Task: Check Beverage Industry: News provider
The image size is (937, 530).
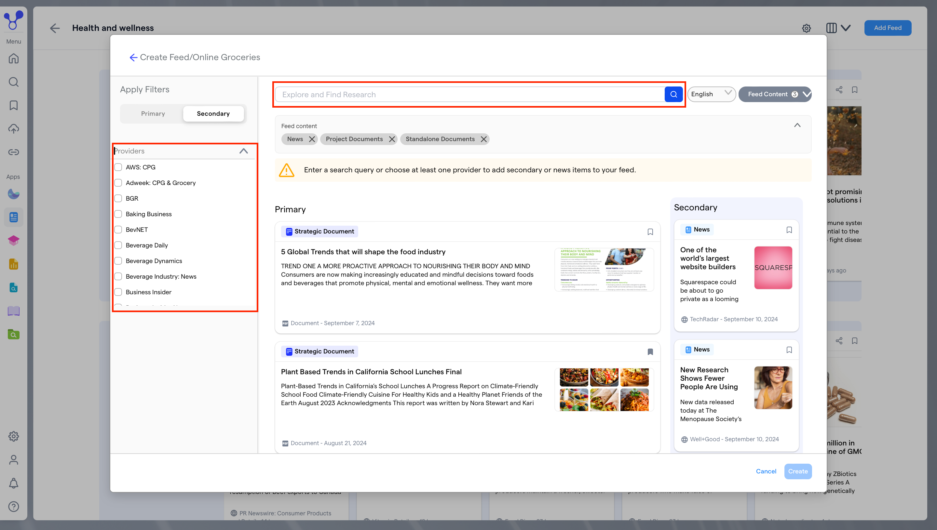Action: pos(118,277)
